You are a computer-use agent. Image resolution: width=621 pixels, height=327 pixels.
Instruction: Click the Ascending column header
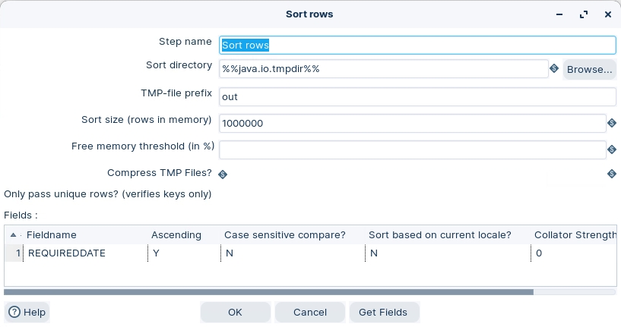(176, 235)
